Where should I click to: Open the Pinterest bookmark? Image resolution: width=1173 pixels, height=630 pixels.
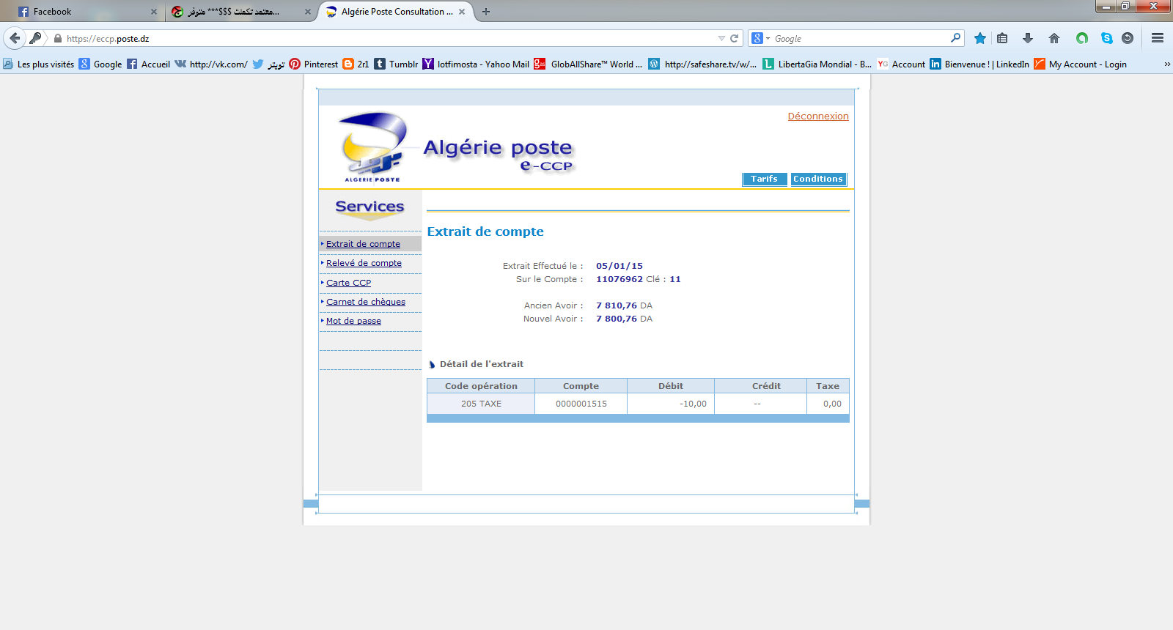coord(314,64)
